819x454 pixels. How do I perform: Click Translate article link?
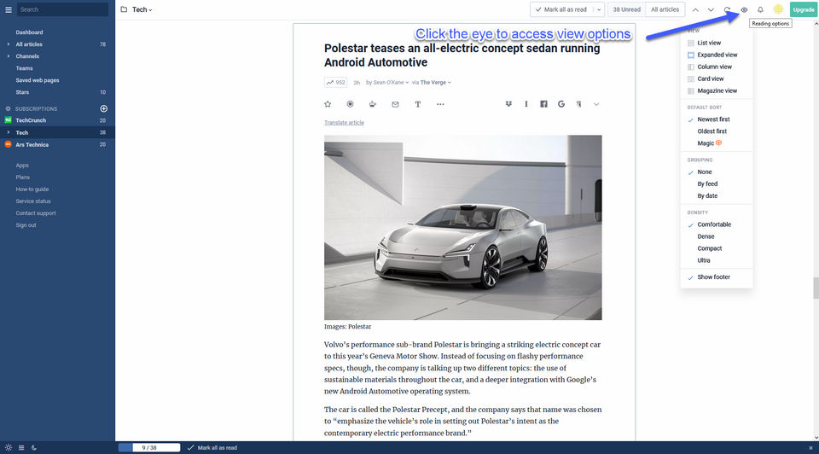pos(344,123)
